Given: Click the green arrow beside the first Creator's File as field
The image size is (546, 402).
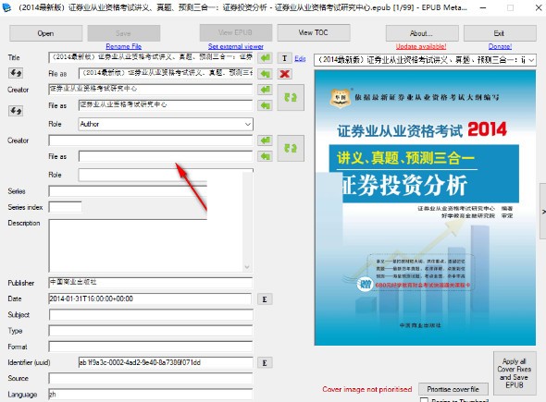Looking at the screenshot, I should click(x=266, y=105).
